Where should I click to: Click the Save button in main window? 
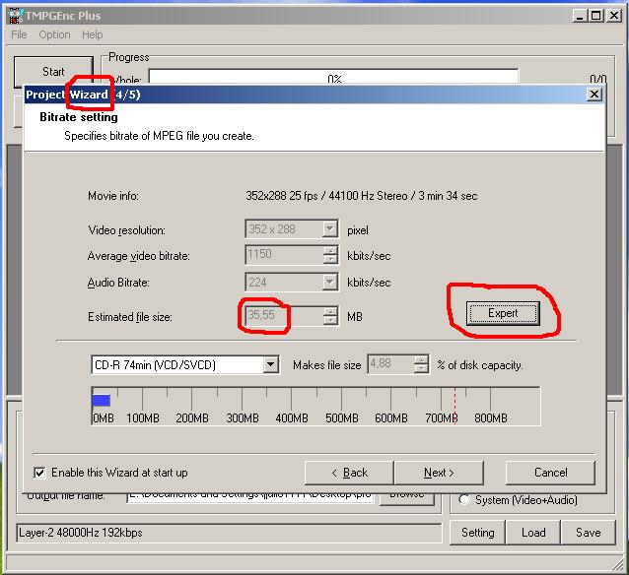(x=588, y=533)
